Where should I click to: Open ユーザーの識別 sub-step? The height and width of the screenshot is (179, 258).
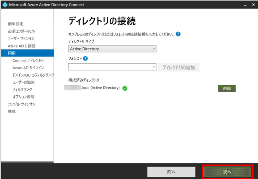click(24, 82)
